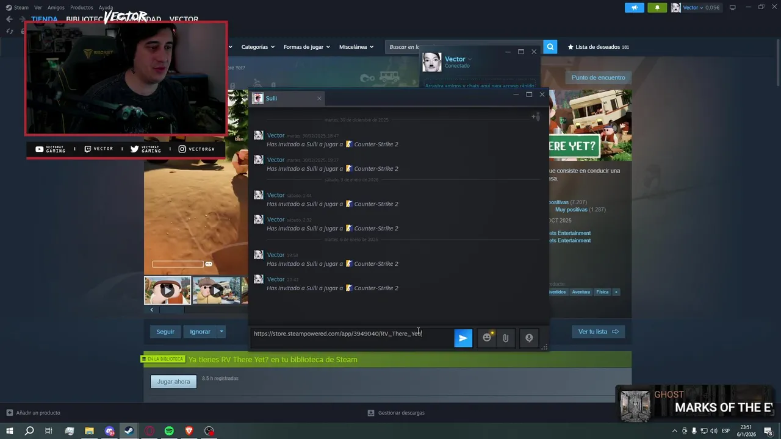The image size is (781, 439).
Task: Click the Counter-Strike 2 icon in first invite
Action: (349, 145)
